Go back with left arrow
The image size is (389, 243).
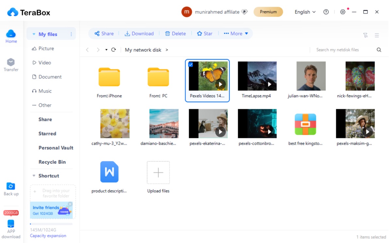pos(87,50)
